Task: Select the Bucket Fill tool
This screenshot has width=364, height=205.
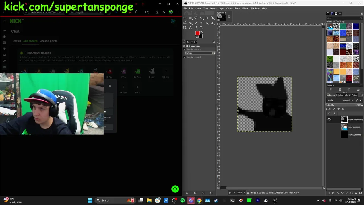Action: coord(190,23)
